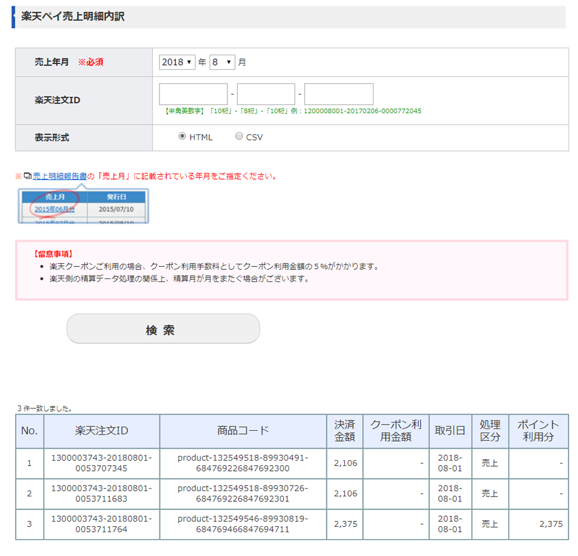This screenshot has height=556, width=578.
Task: Select the CSV display format radio button
Action: point(239,137)
